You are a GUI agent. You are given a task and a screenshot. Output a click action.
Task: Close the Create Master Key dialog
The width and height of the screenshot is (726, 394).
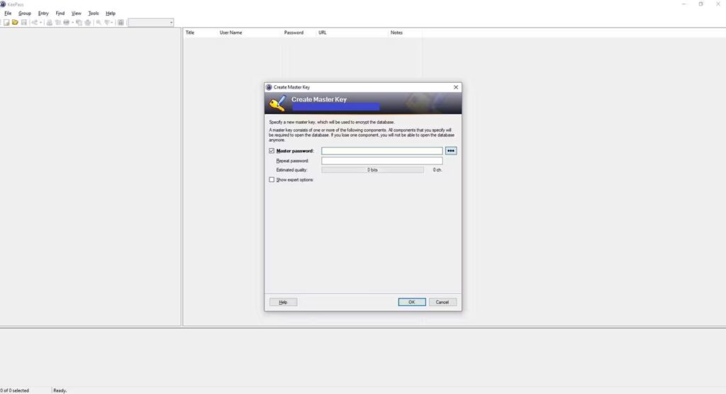(456, 87)
